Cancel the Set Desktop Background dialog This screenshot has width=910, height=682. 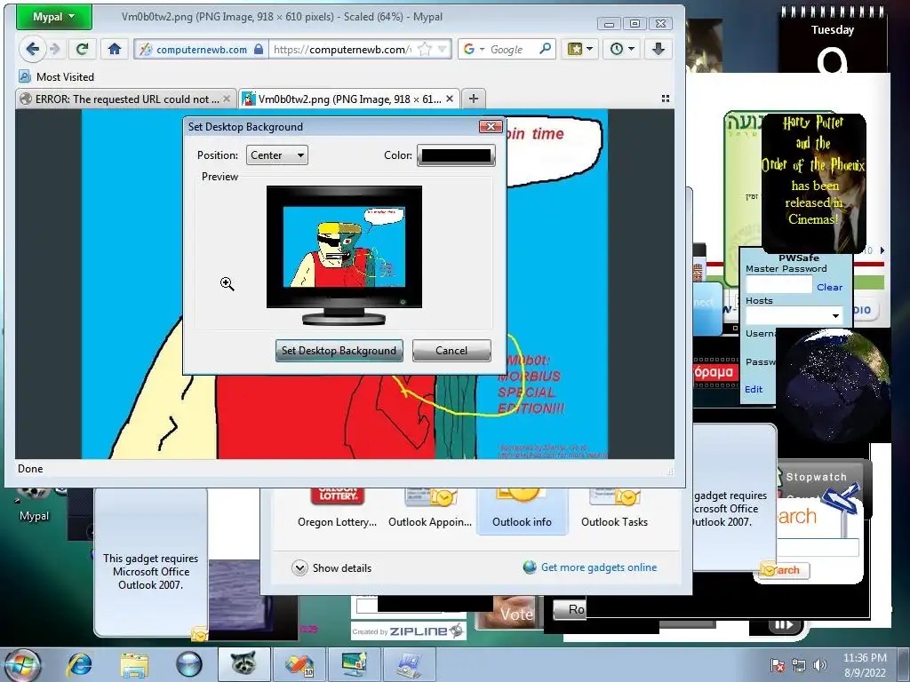click(451, 350)
